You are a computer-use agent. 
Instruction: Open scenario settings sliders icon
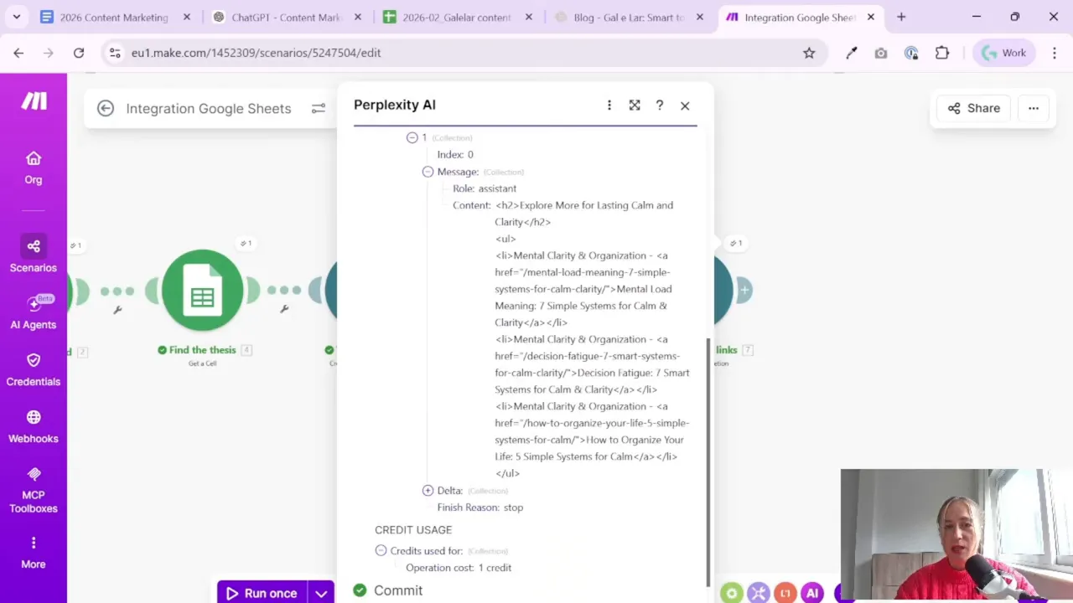(319, 108)
